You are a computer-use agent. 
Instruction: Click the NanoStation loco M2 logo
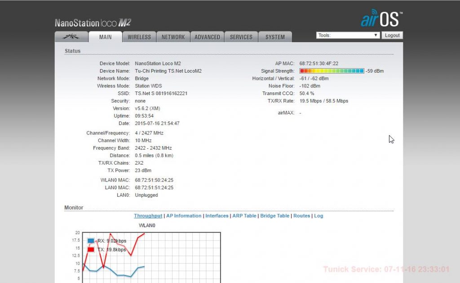pos(93,23)
